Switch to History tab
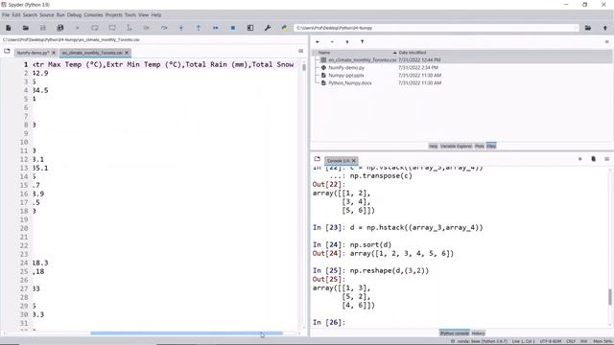The width and height of the screenshot is (614, 345). pyautogui.click(x=478, y=333)
